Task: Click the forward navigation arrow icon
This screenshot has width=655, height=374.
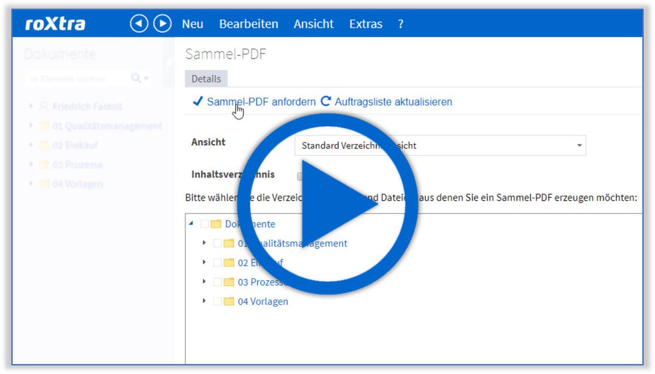Action: click(x=162, y=24)
